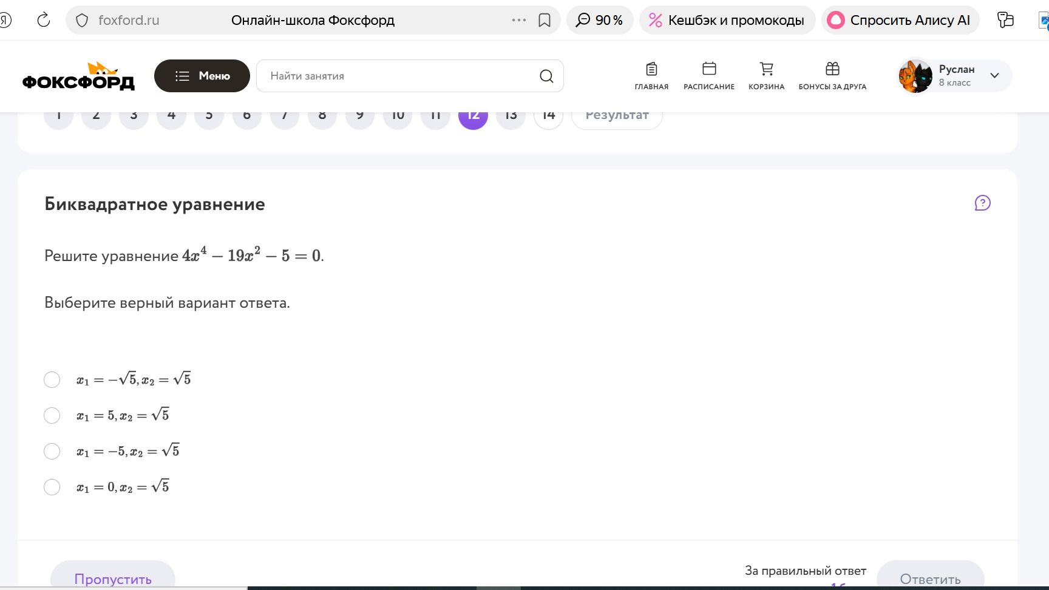Viewport: 1049px width, 590px height.
Task: Open the Бонусы за друга gift icon
Action: pyautogui.click(x=832, y=69)
